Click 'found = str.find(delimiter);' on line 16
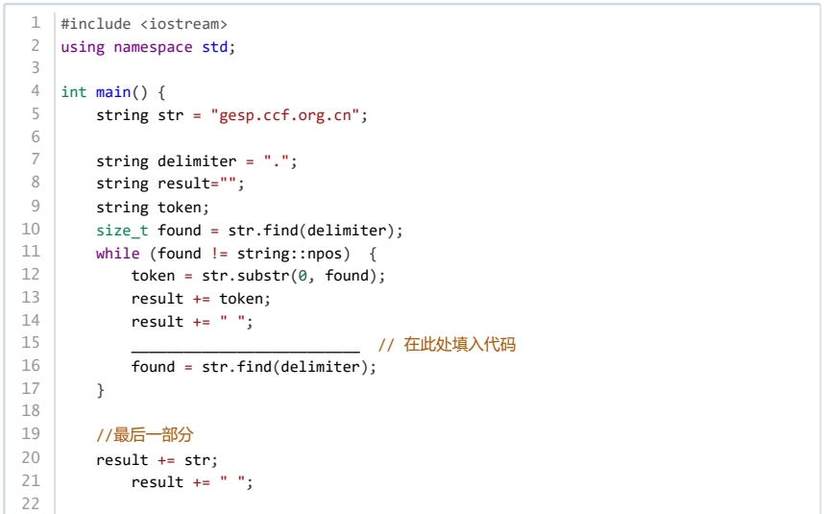 255,367
